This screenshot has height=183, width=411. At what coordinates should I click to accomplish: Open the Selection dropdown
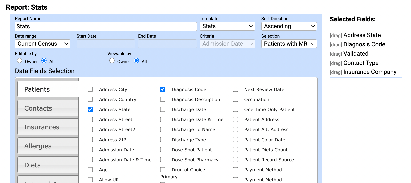click(x=289, y=44)
